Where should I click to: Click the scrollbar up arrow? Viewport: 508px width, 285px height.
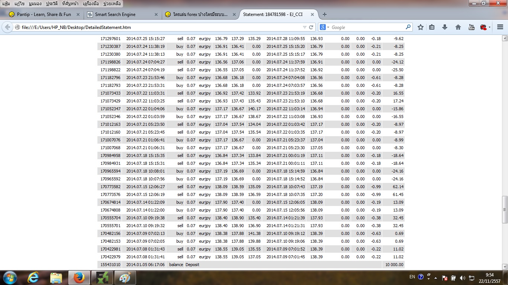click(505, 38)
